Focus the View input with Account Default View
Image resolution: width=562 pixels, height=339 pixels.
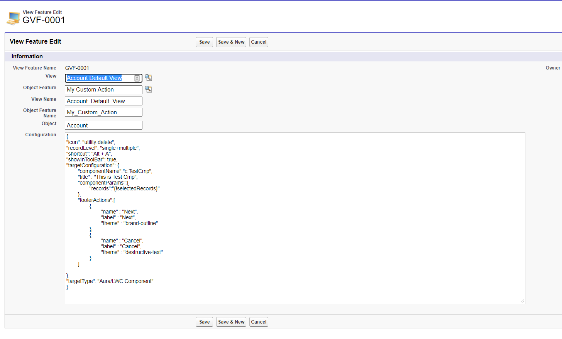[100, 78]
